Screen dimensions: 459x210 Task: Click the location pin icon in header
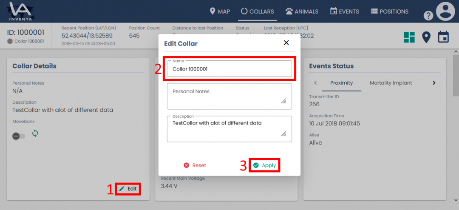click(x=426, y=37)
